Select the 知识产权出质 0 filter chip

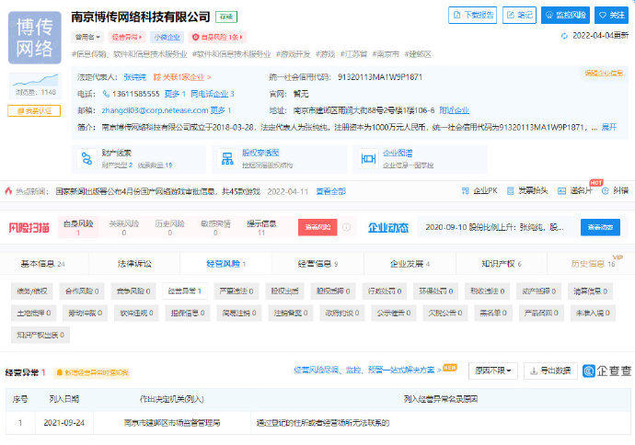40,335
